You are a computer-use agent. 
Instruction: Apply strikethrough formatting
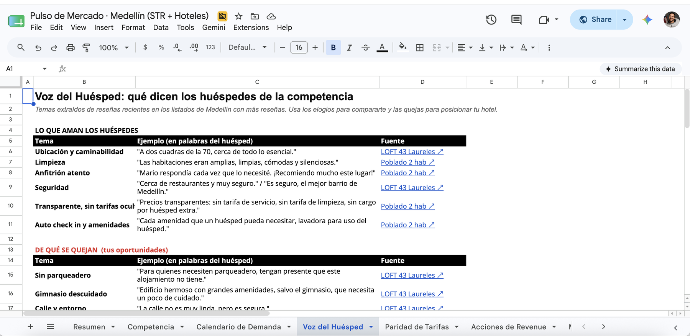pyautogui.click(x=365, y=47)
